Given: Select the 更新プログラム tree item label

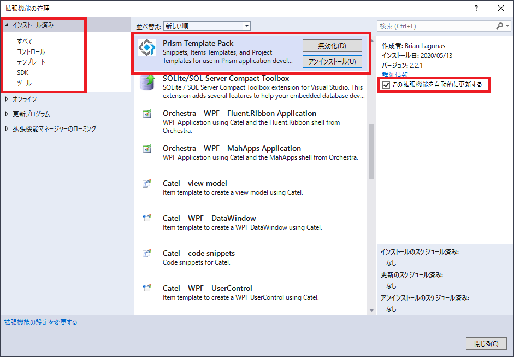Looking at the screenshot, I should [31, 114].
